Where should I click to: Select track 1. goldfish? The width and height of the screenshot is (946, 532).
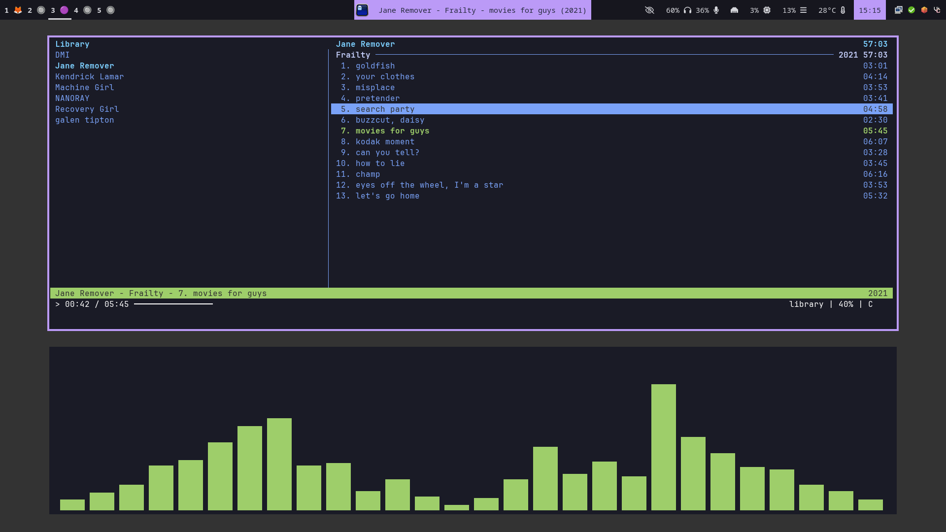pos(611,66)
